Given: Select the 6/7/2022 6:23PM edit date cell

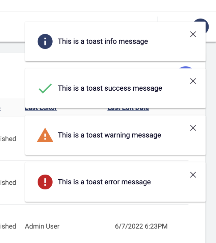Looking at the screenshot, I should pyautogui.click(x=141, y=226).
